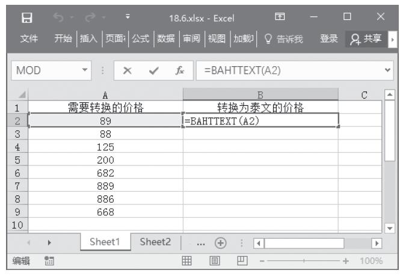403x276 pixels.
Task: Confirm formula with checkmark icon
Action: click(x=154, y=70)
